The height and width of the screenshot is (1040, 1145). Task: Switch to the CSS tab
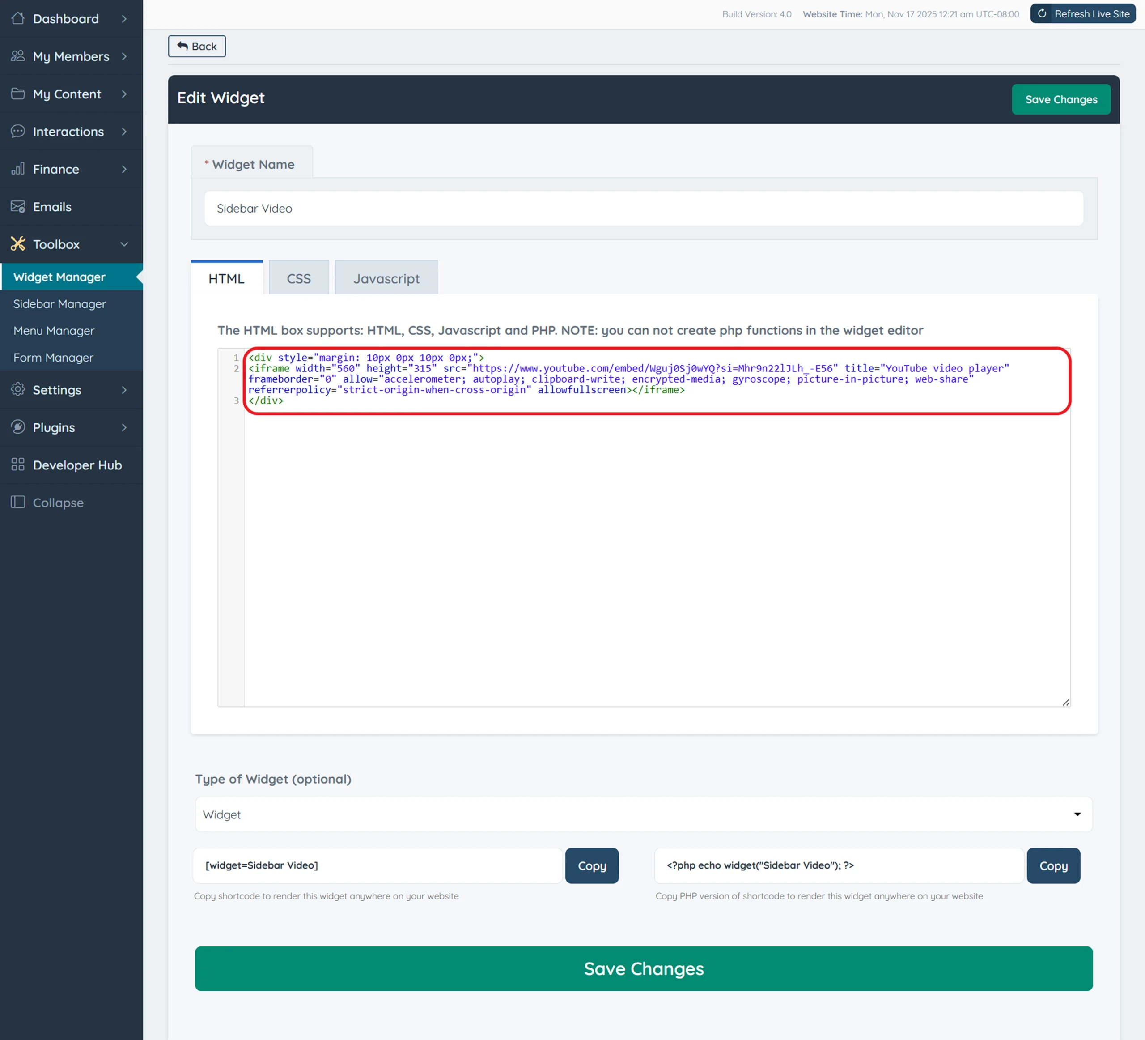(298, 278)
